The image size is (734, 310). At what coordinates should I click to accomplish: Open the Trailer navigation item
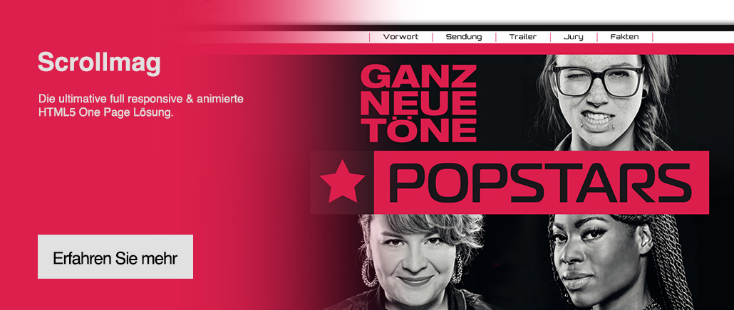(x=523, y=37)
